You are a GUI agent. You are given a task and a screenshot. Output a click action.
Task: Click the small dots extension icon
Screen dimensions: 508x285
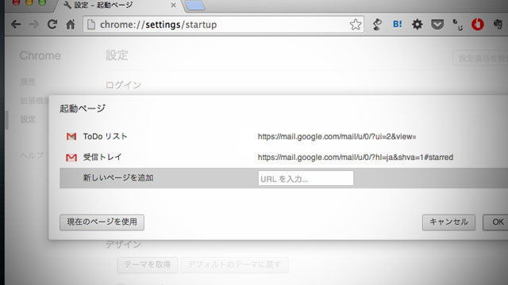pos(457,25)
